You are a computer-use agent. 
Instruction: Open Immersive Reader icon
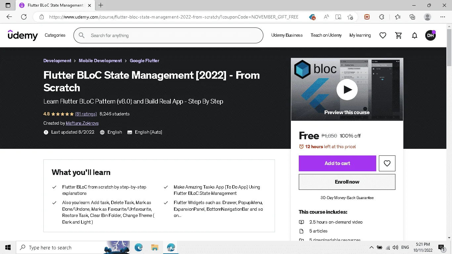pos(338,17)
